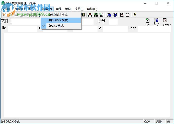Click the 米 status bar panel

point(170,122)
